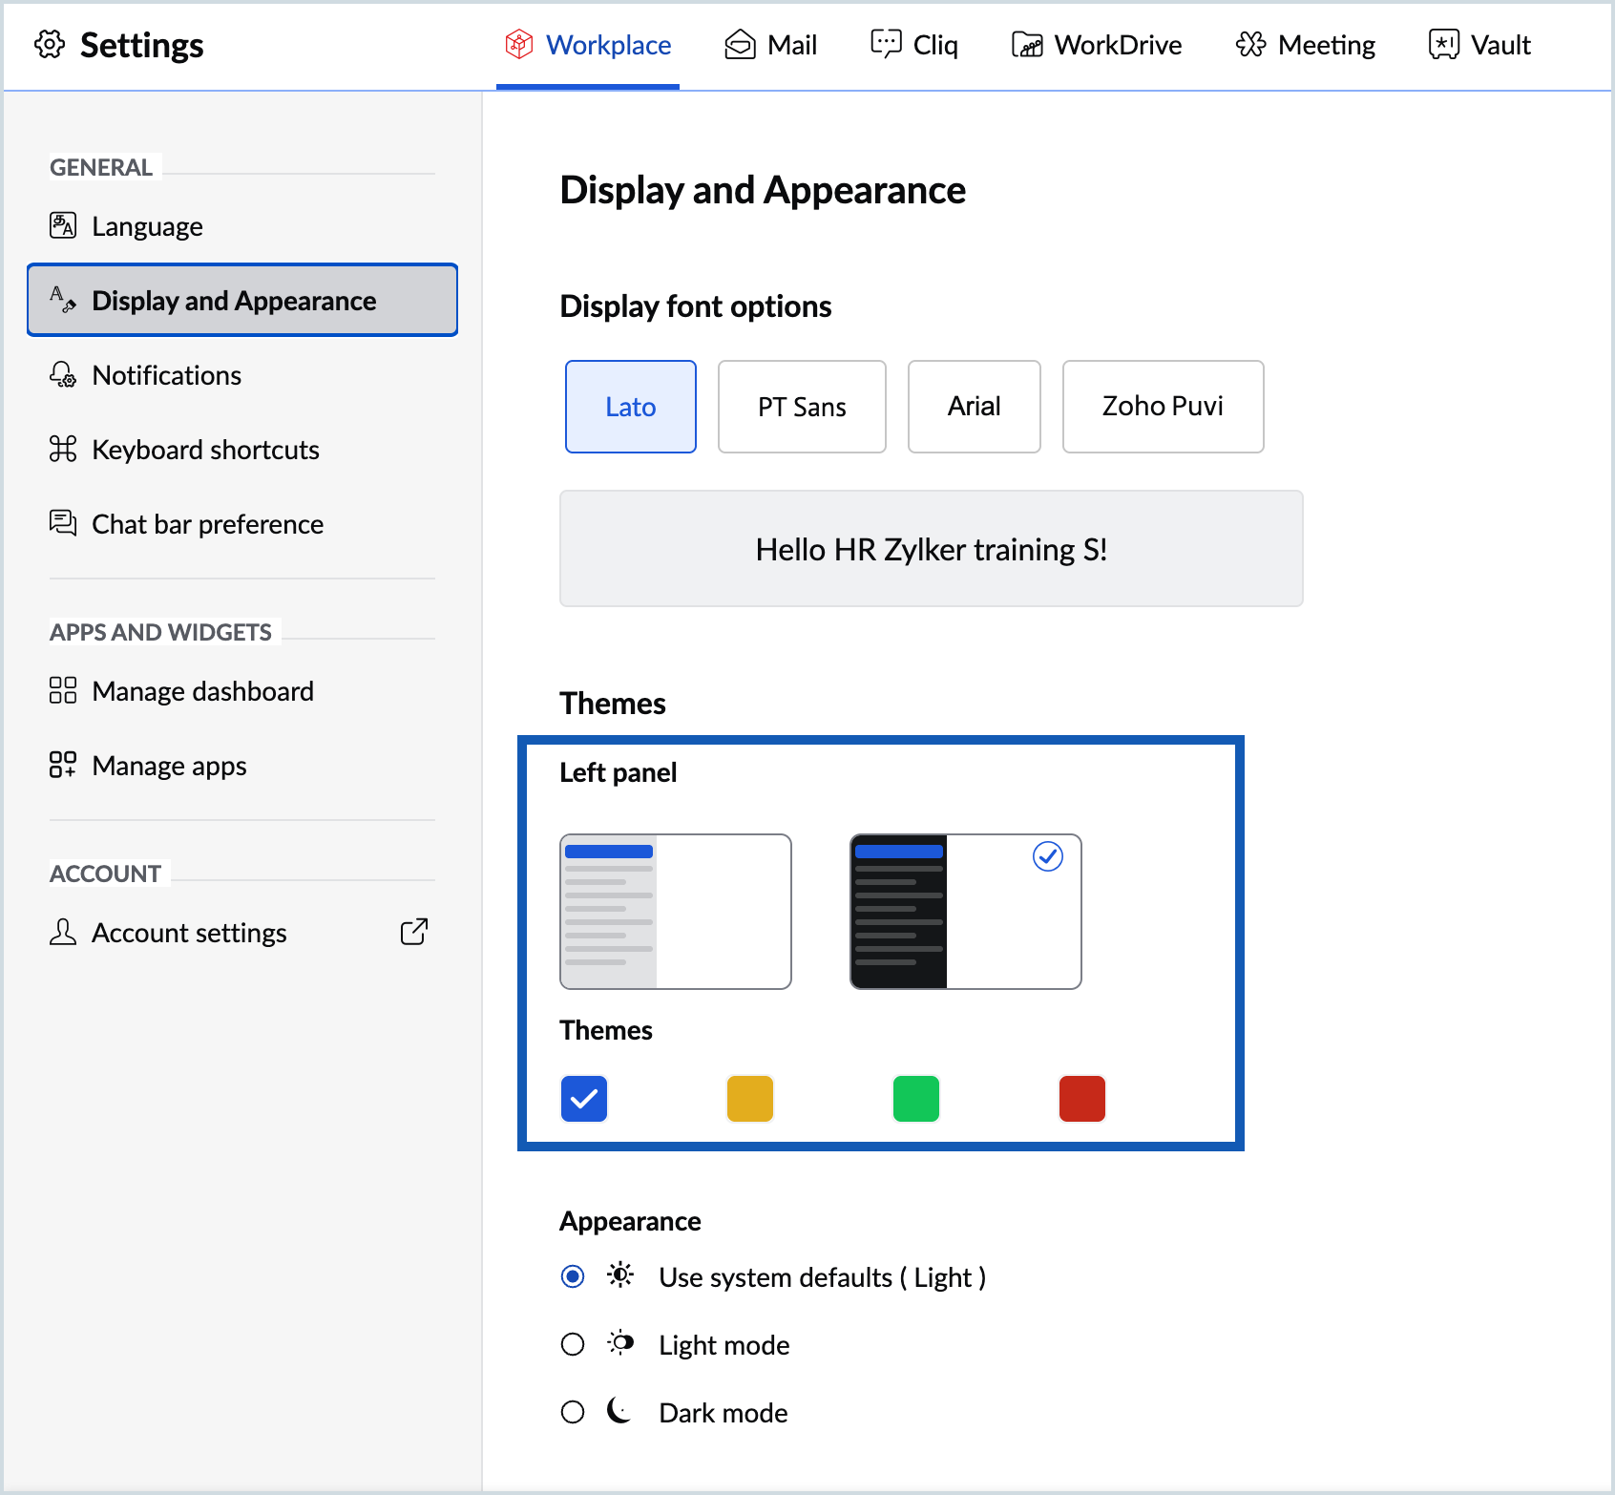Open Account settings link
Image resolution: width=1615 pixels, height=1495 pixels.
pos(242,933)
